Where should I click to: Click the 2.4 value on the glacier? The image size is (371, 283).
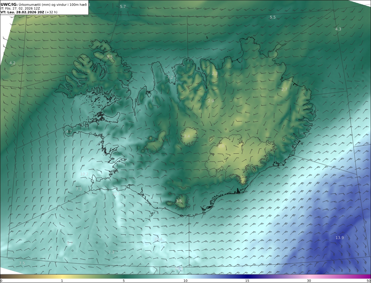click(187, 136)
